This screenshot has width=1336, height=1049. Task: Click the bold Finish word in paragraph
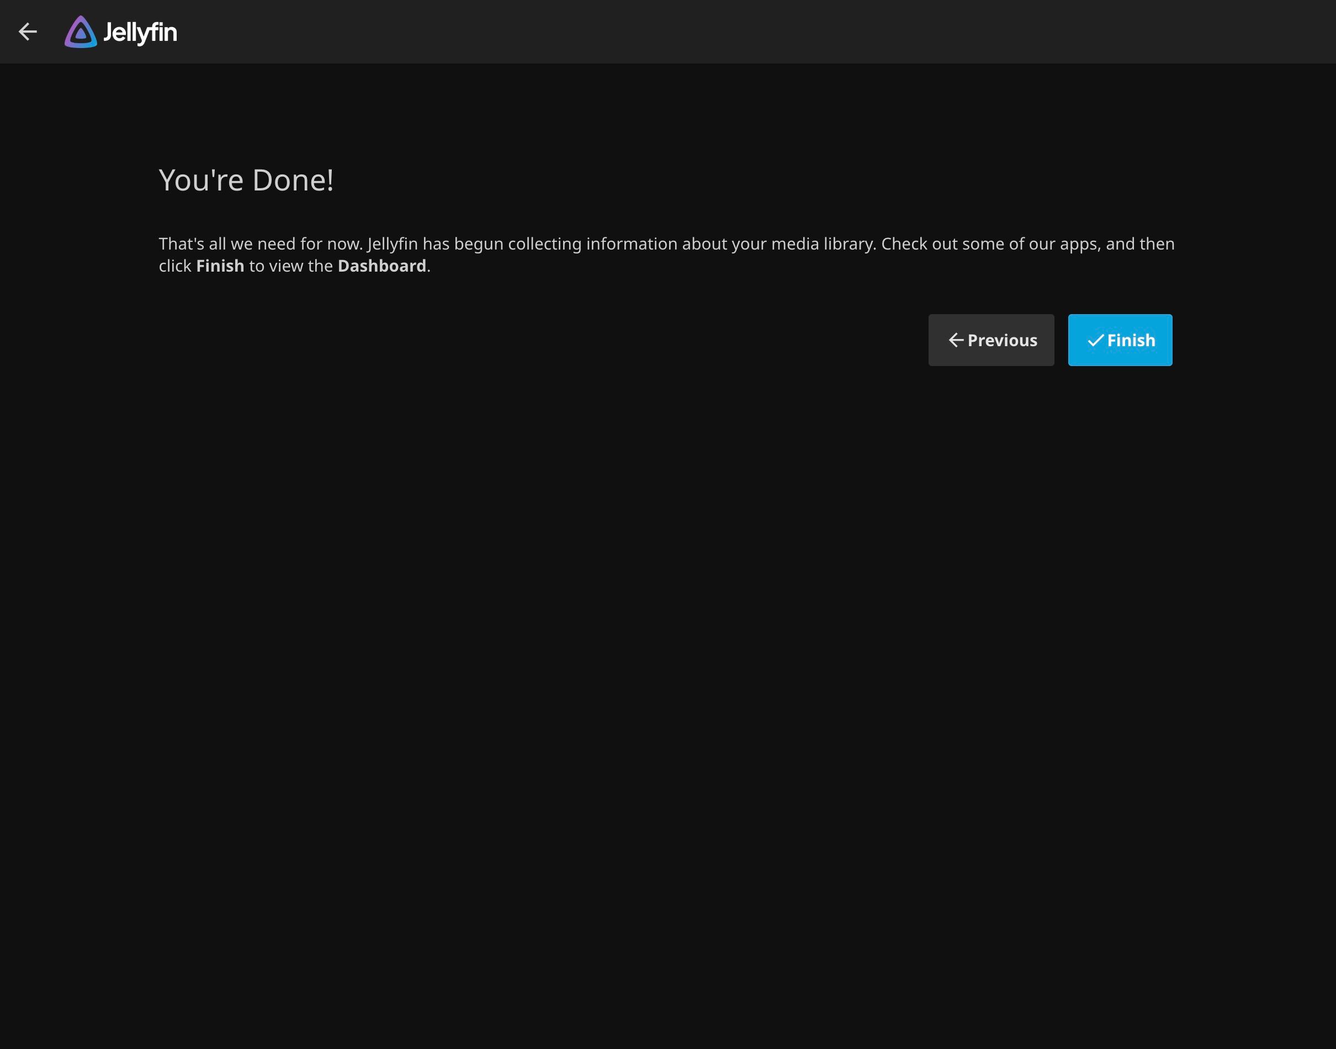(x=220, y=266)
